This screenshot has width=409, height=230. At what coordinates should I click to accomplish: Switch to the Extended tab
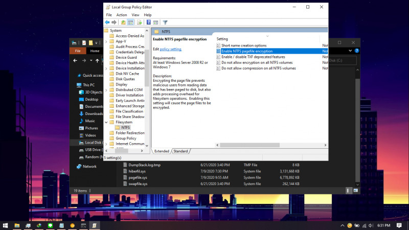162,151
